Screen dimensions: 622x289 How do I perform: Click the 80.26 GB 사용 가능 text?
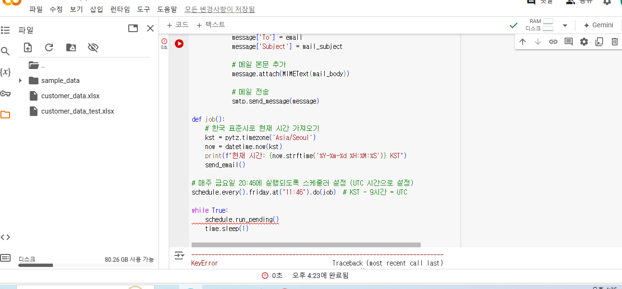(129, 259)
